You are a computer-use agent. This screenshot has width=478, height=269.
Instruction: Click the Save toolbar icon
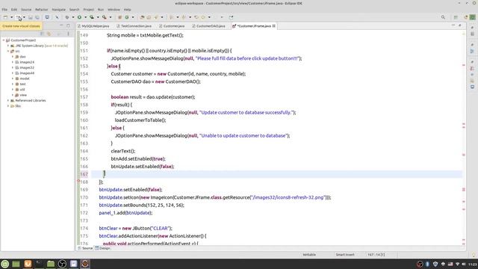pyautogui.click(x=30, y=17)
